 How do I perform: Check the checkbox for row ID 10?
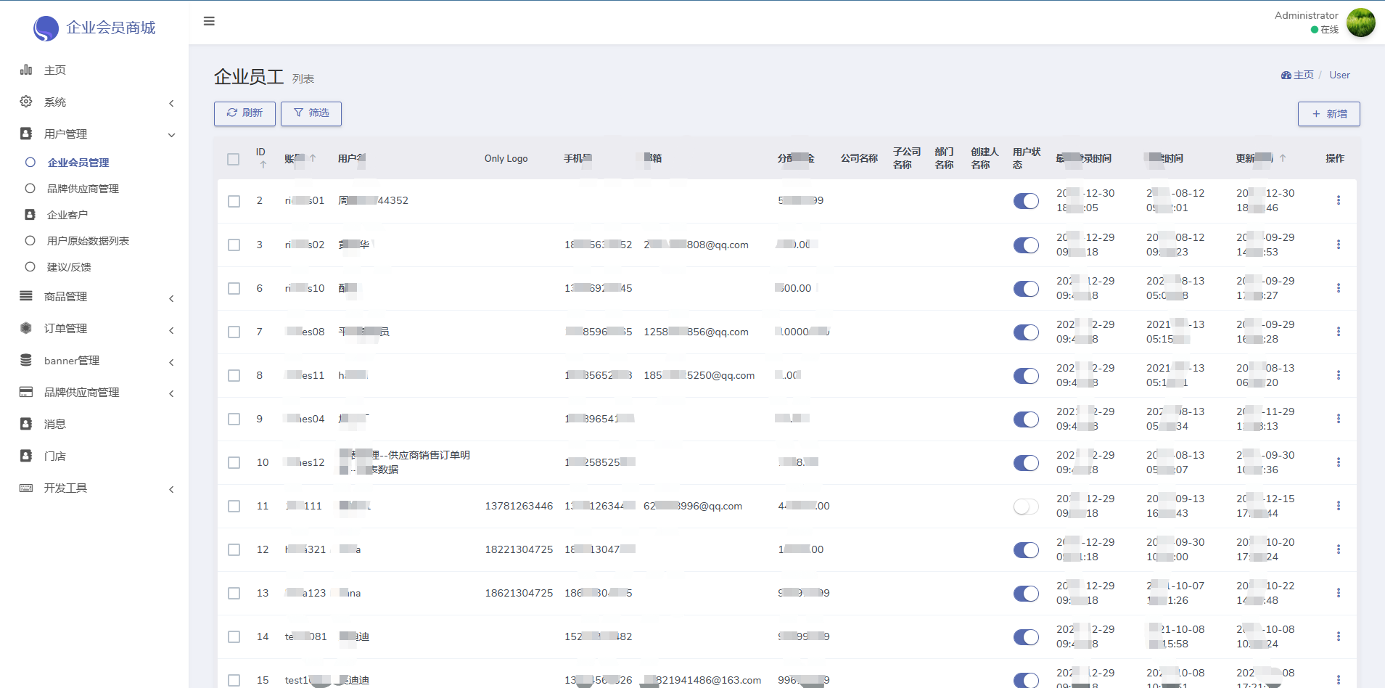[234, 463]
